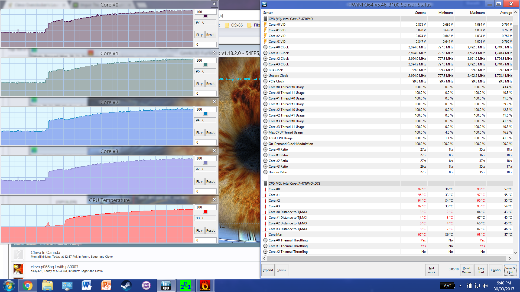
Task: Switch to HWiNFO taskbar icon
Action: coord(166,286)
